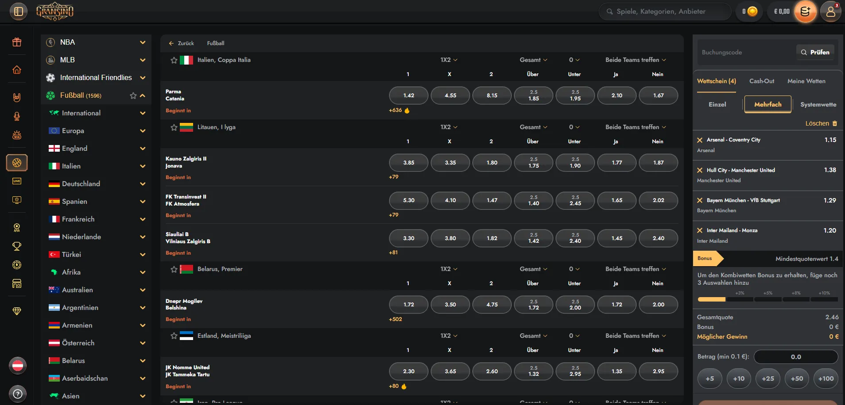Toggle the sidebar panel icon at top left
The width and height of the screenshot is (845, 405).
(19, 11)
